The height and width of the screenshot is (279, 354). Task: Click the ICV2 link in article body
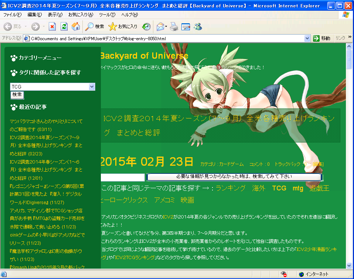(x=168, y=217)
